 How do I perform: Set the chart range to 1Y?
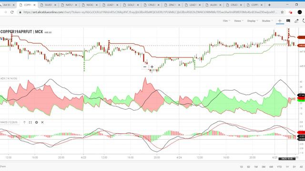coord(287,167)
